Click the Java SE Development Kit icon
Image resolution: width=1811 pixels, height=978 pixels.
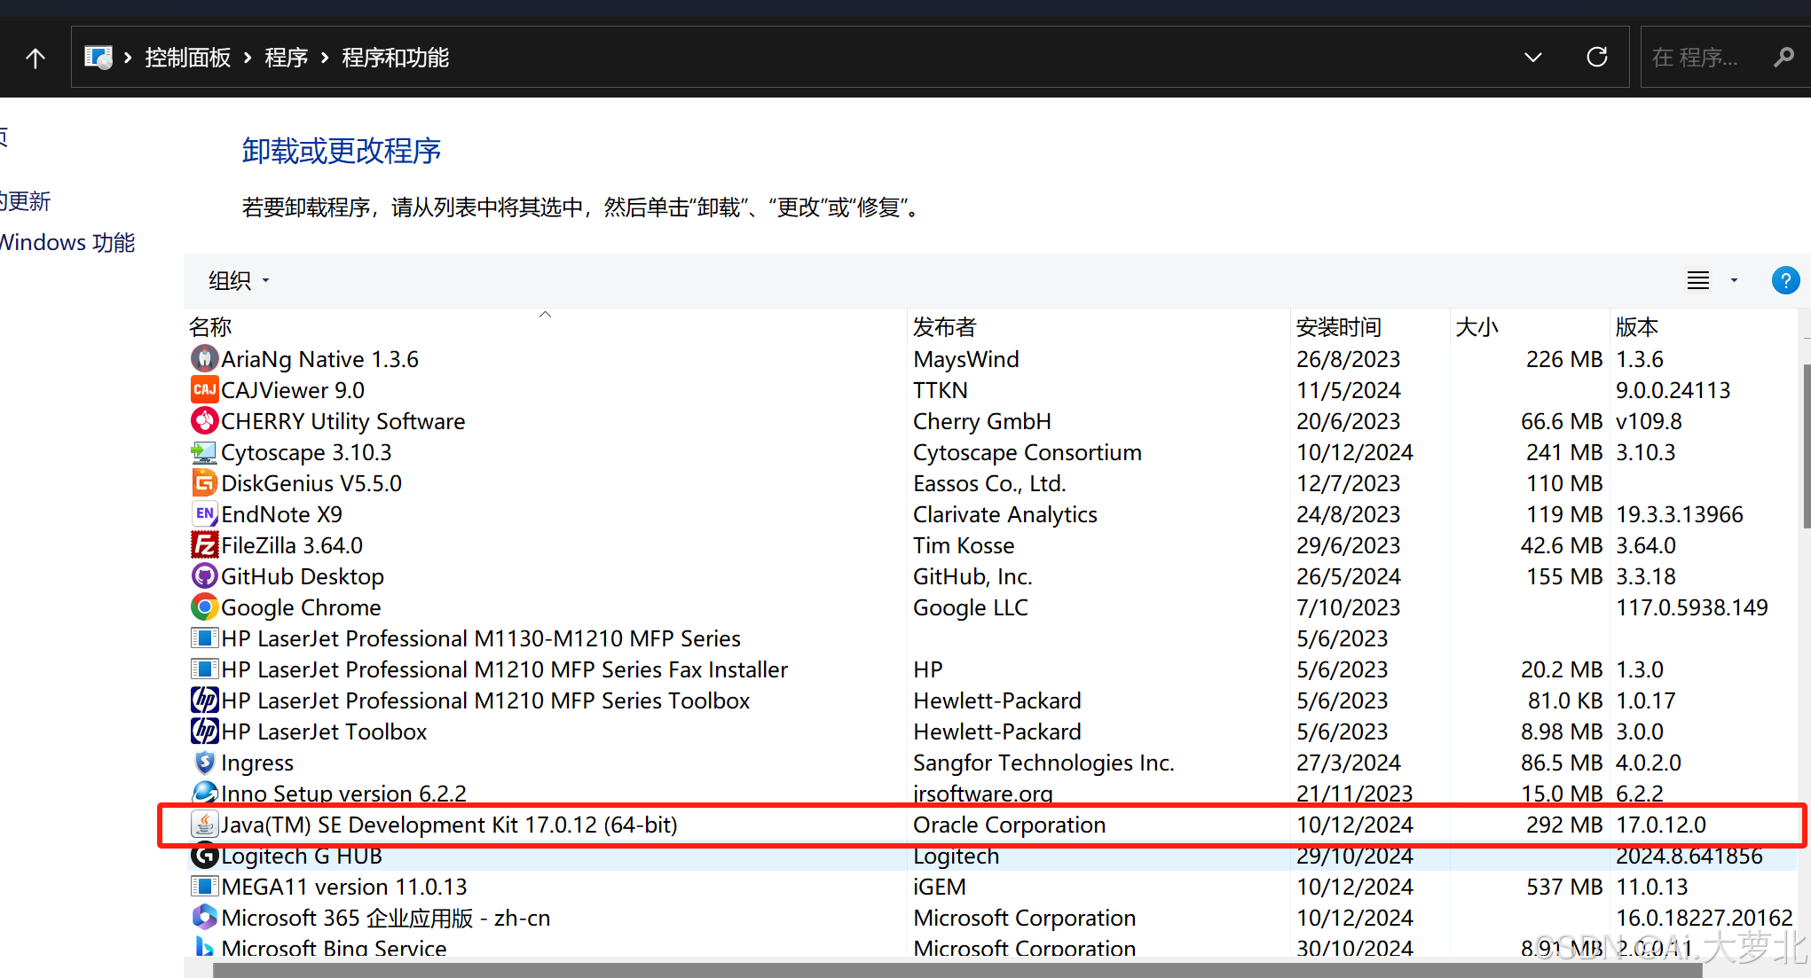[204, 825]
